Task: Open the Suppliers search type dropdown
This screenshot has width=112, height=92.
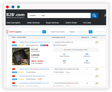Action: (x=34, y=15)
